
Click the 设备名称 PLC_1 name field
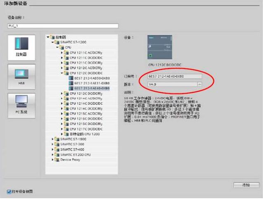point(63,26)
